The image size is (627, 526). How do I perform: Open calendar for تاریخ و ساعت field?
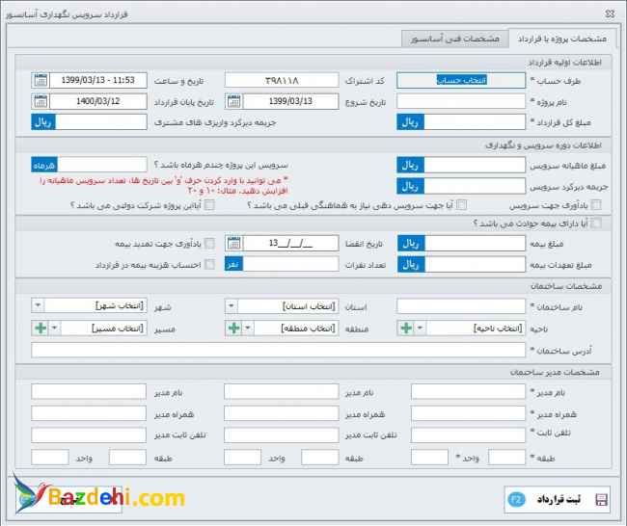coord(39,80)
